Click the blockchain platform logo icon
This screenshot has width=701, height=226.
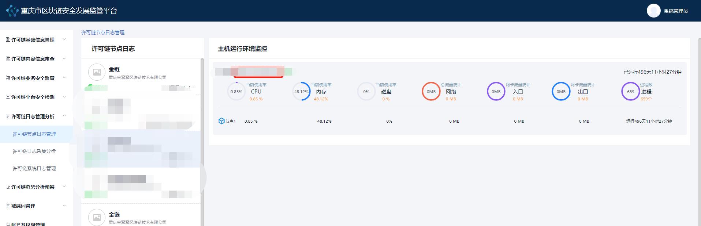pyautogui.click(x=12, y=11)
